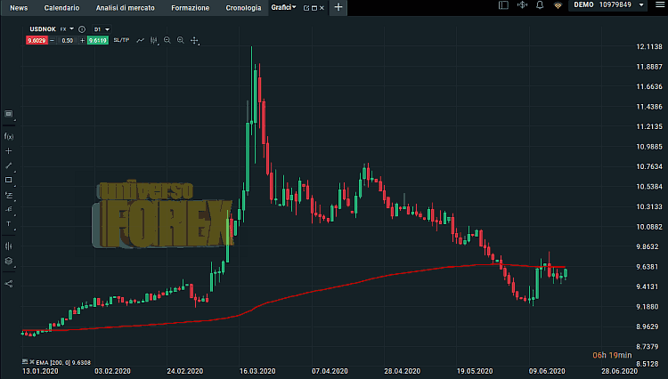Screen dimensions: 668x379
Task: Click the green buy price 9.6119
Action: [97, 40]
